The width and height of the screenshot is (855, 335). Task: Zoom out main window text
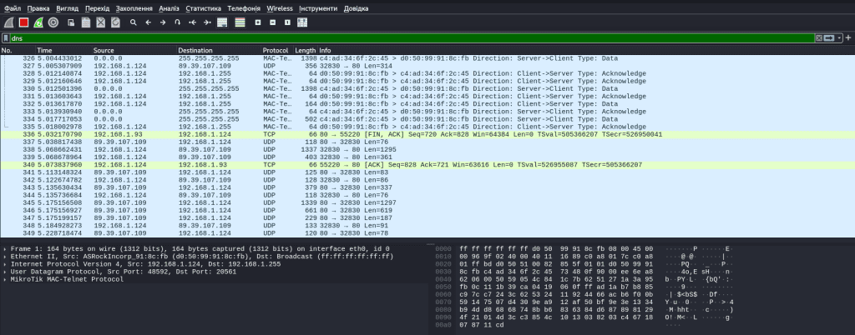point(273,22)
